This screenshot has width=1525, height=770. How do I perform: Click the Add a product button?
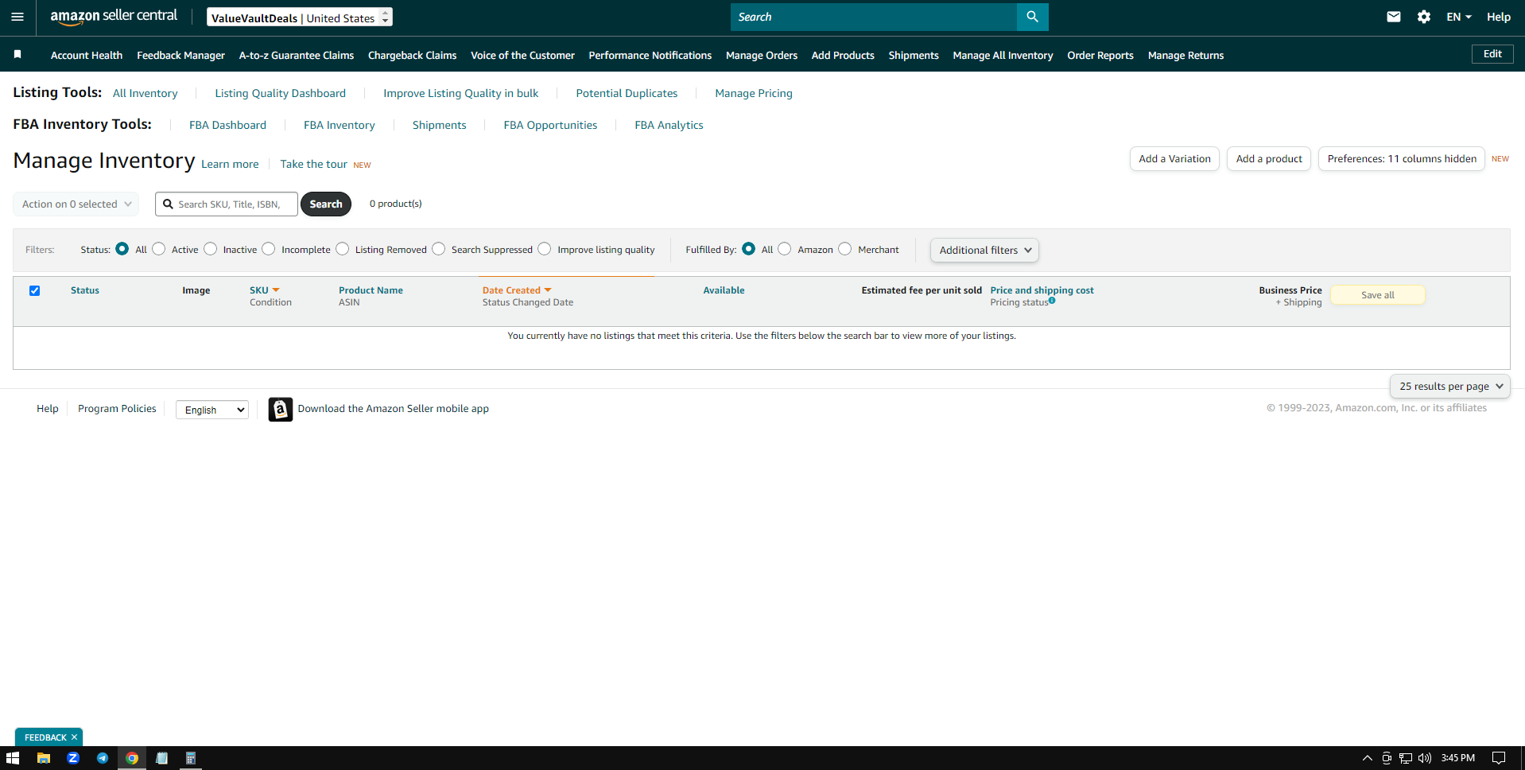point(1269,159)
